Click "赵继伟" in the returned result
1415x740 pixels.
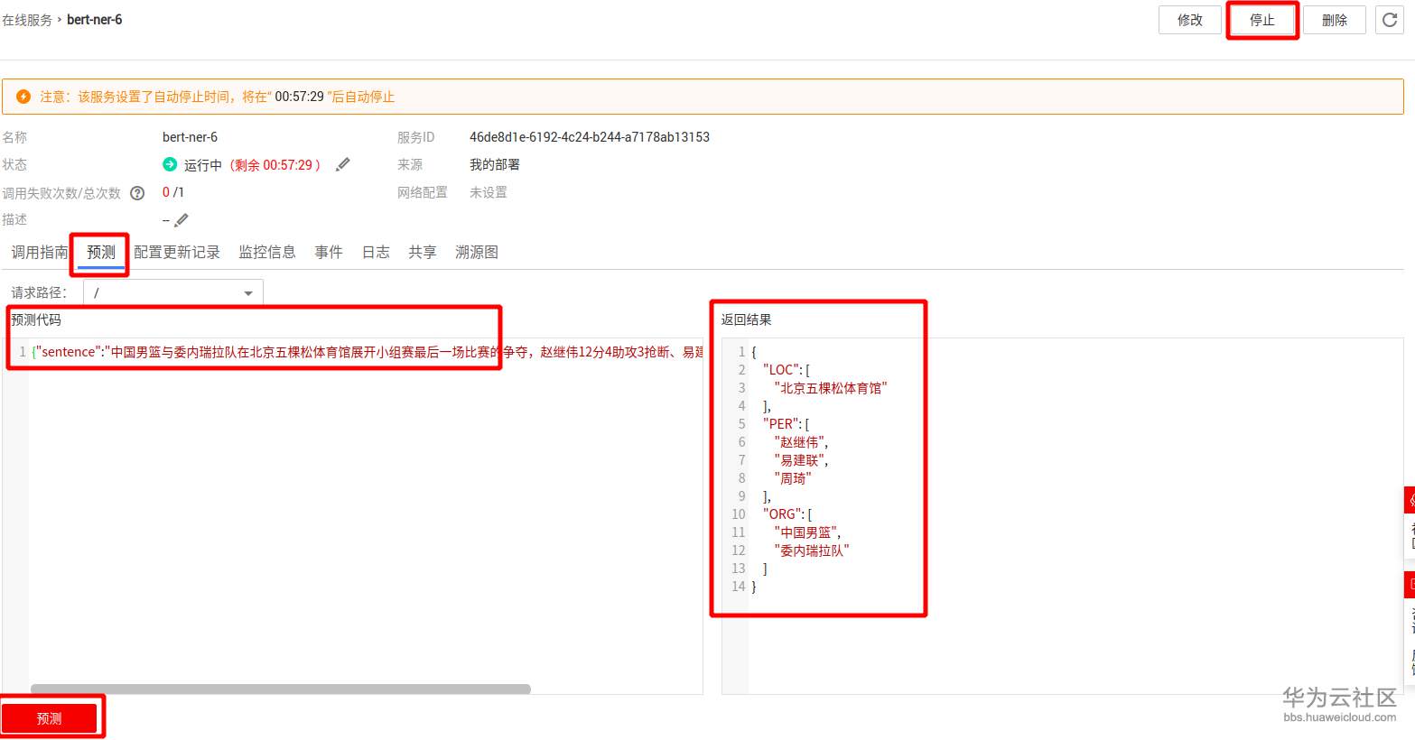tap(799, 442)
